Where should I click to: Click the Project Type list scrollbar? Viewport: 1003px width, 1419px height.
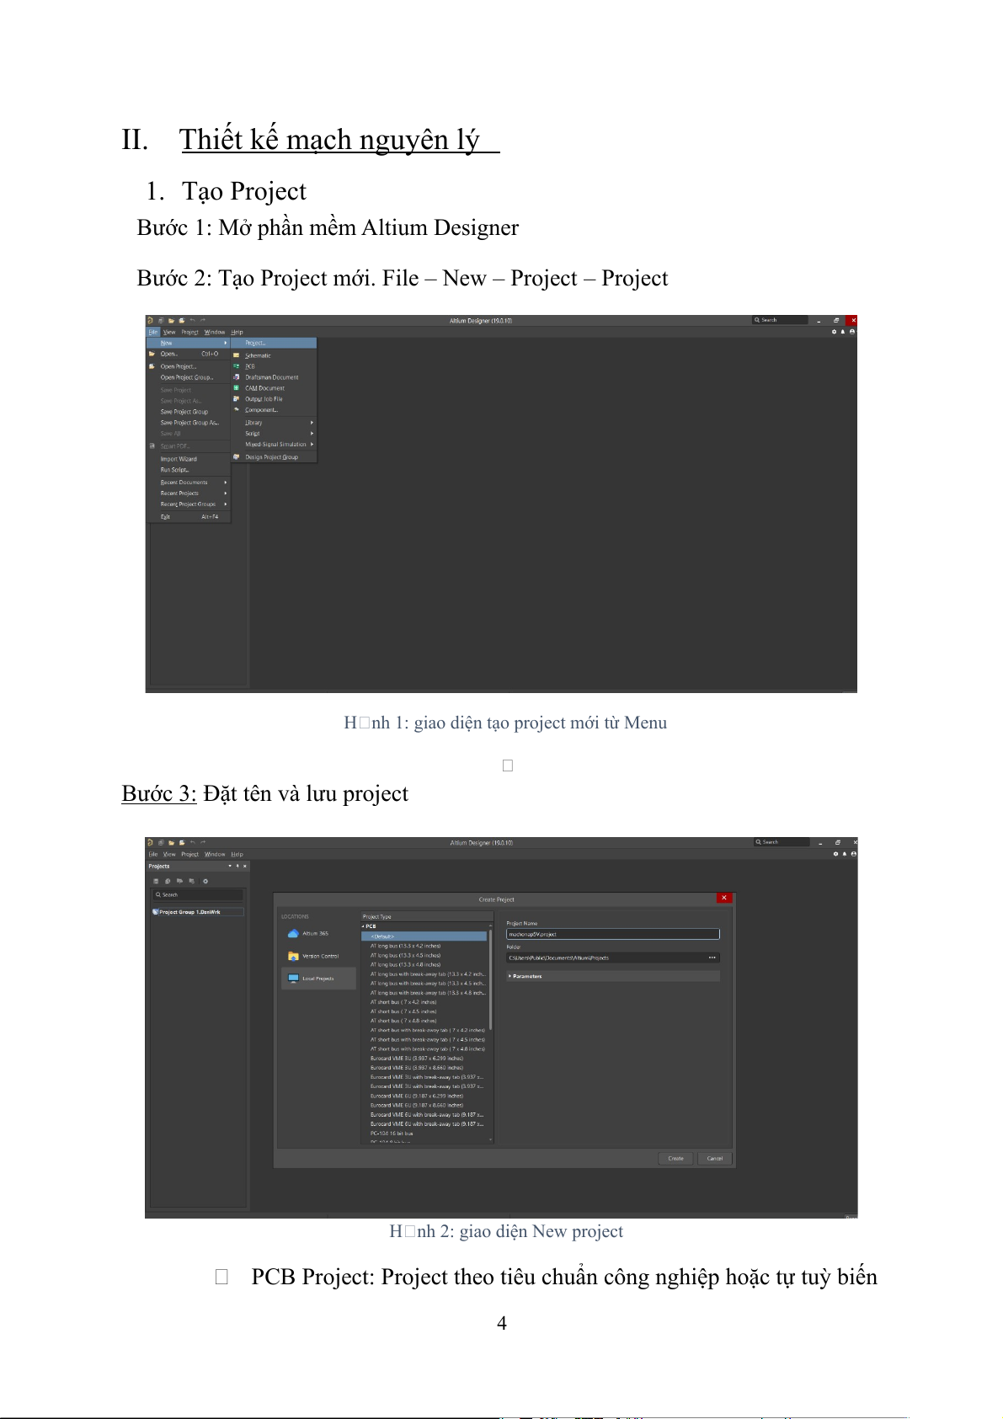490,981
